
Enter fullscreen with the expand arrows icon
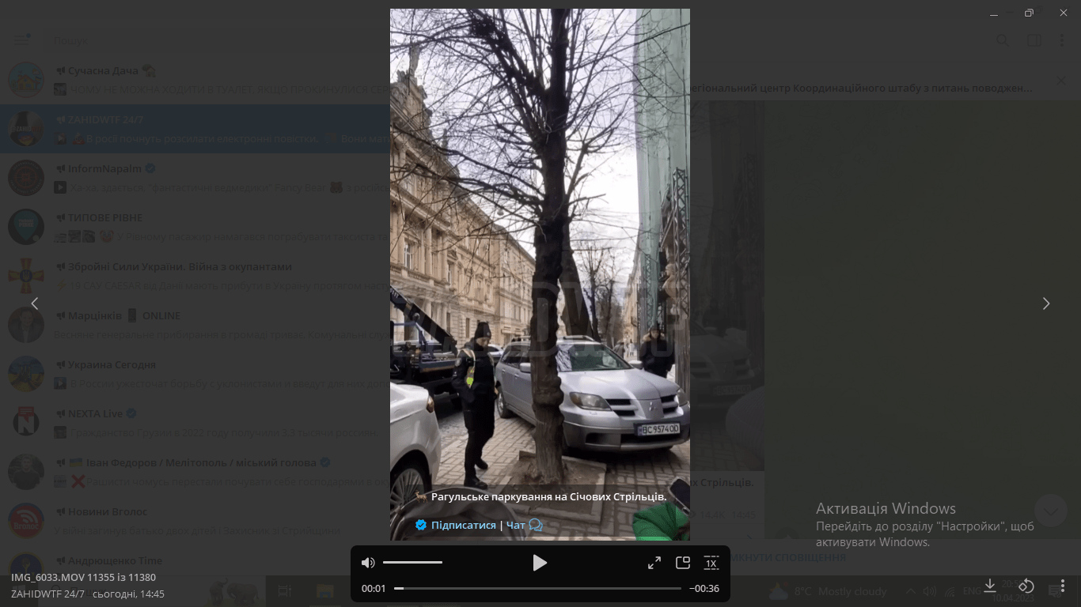[654, 563]
